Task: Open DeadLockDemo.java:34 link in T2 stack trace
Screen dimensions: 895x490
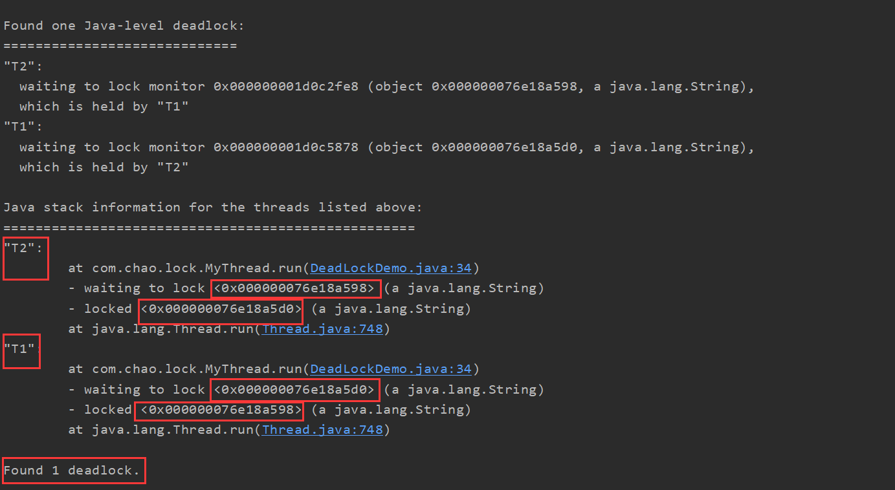Action: [392, 268]
